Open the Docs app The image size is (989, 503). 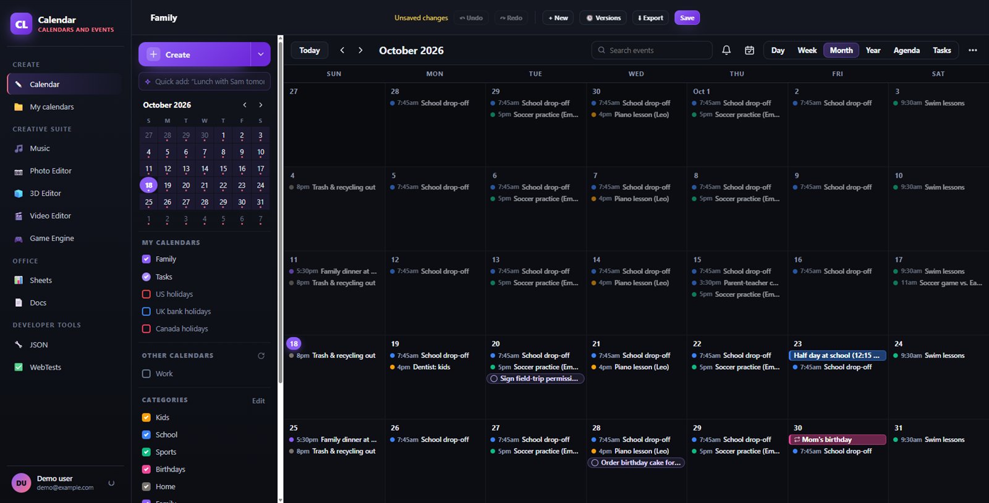(x=65, y=302)
